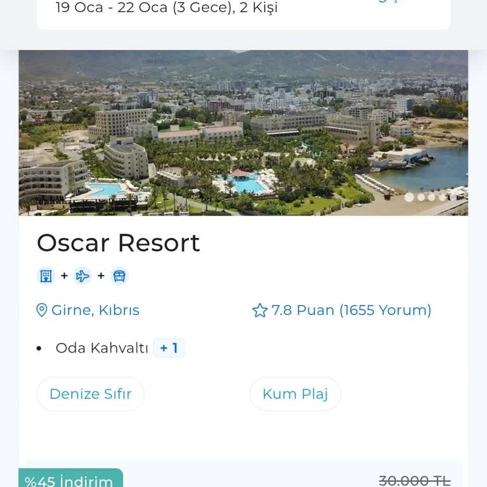Jump to the second carousel dot
The image size is (487, 487).
coord(421,197)
